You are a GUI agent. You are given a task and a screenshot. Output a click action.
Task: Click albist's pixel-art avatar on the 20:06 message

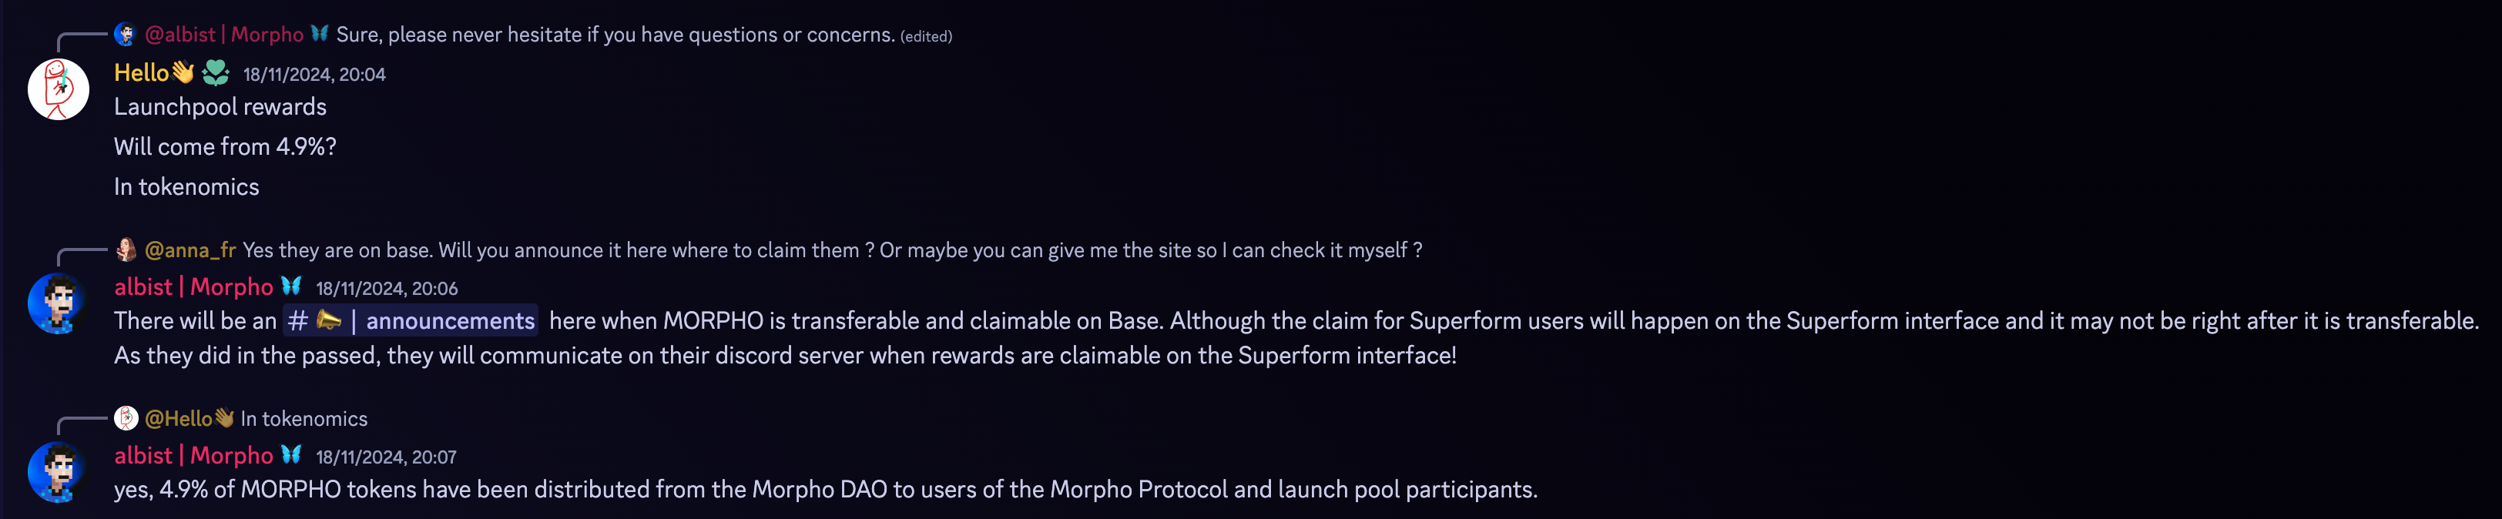(x=60, y=301)
